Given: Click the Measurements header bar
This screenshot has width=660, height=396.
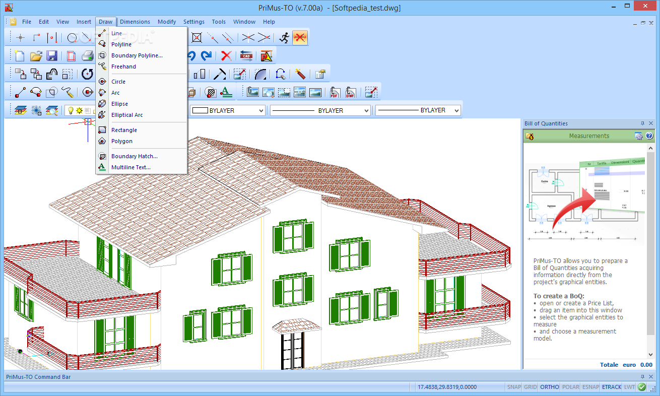Looking at the screenshot, I should click(589, 136).
